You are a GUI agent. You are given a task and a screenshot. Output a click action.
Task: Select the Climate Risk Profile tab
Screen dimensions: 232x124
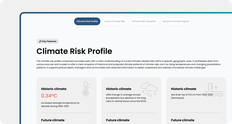point(87,21)
